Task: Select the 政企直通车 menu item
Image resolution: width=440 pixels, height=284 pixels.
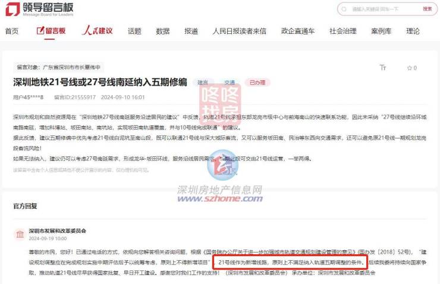Action: [298, 31]
